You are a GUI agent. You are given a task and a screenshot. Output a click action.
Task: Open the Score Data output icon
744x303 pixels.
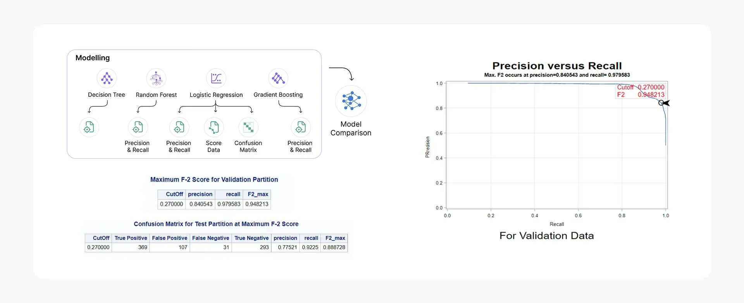tap(214, 127)
